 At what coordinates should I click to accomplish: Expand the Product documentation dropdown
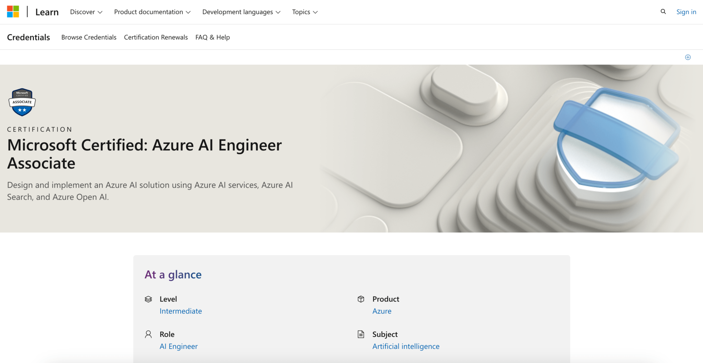pyautogui.click(x=152, y=12)
